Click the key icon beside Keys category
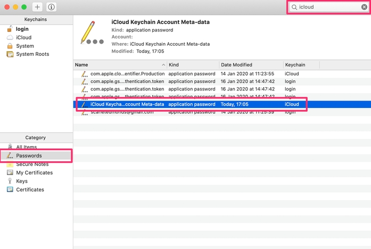 click(10, 181)
